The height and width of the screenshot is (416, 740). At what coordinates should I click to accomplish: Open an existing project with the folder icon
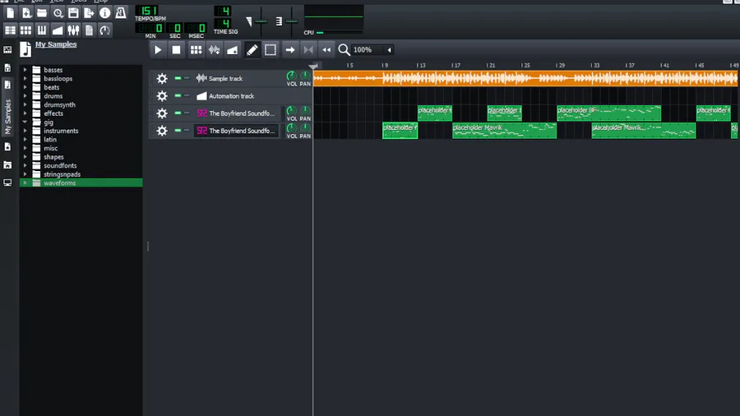pyautogui.click(x=42, y=12)
